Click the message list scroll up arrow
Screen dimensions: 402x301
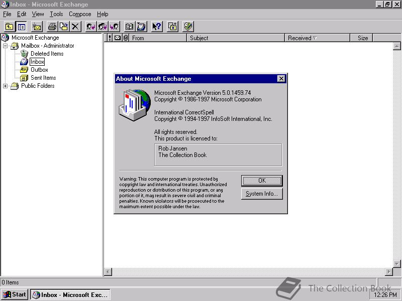click(396, 46)
